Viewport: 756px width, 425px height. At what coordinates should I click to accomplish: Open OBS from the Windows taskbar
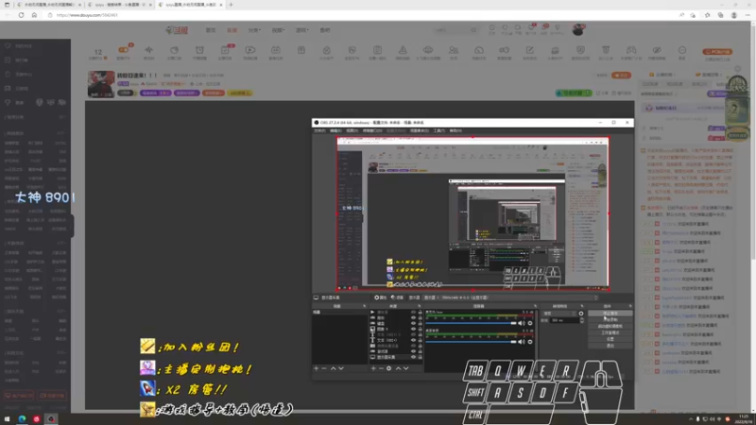pyautogui.click(x=51, y=418)
